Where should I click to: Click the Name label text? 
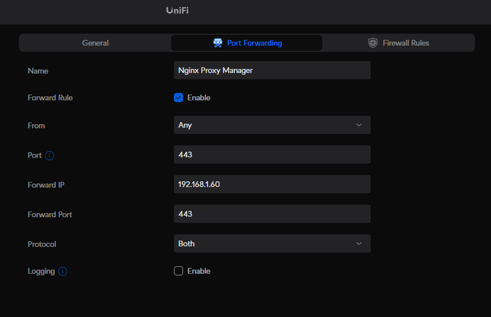click(38, 71)
